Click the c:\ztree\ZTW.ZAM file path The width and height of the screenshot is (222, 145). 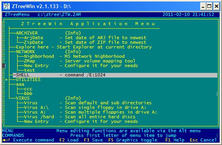coord(59,14)
